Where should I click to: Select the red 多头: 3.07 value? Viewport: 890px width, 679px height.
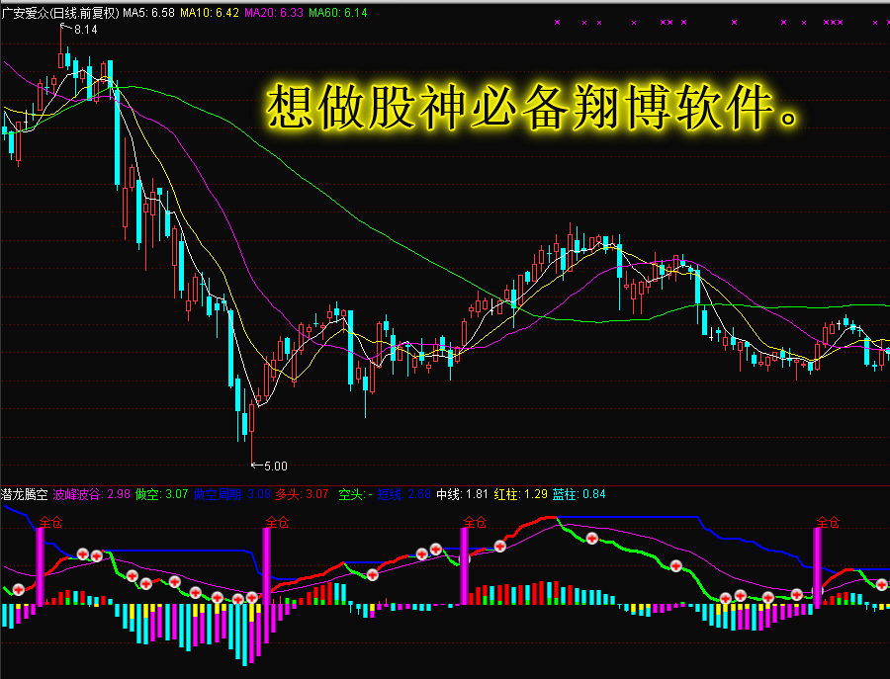302,494
